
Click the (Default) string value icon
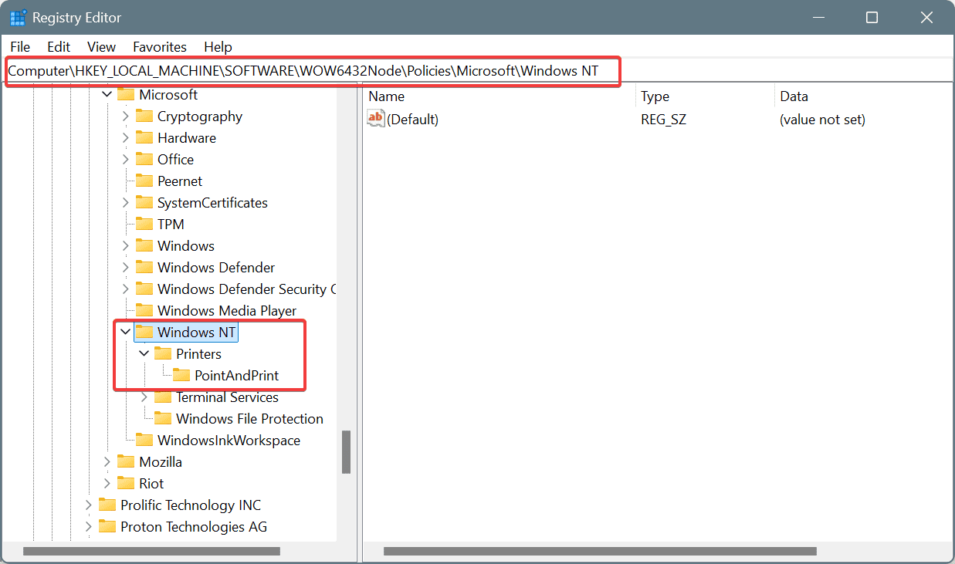pos(376,119)
